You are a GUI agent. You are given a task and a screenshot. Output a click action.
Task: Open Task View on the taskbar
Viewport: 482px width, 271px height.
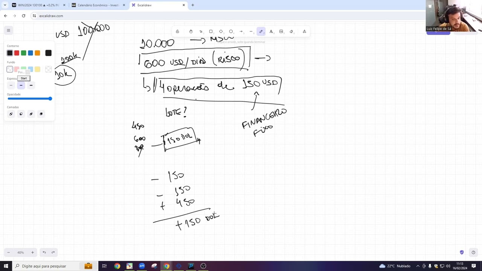click(104, 266)
